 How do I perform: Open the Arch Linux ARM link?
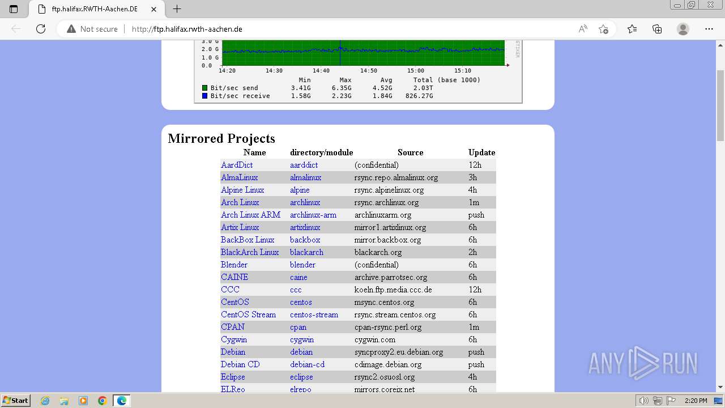tap(250, 215)
